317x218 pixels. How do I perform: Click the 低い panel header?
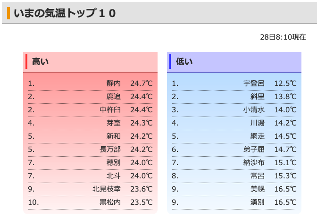(234, 62)
